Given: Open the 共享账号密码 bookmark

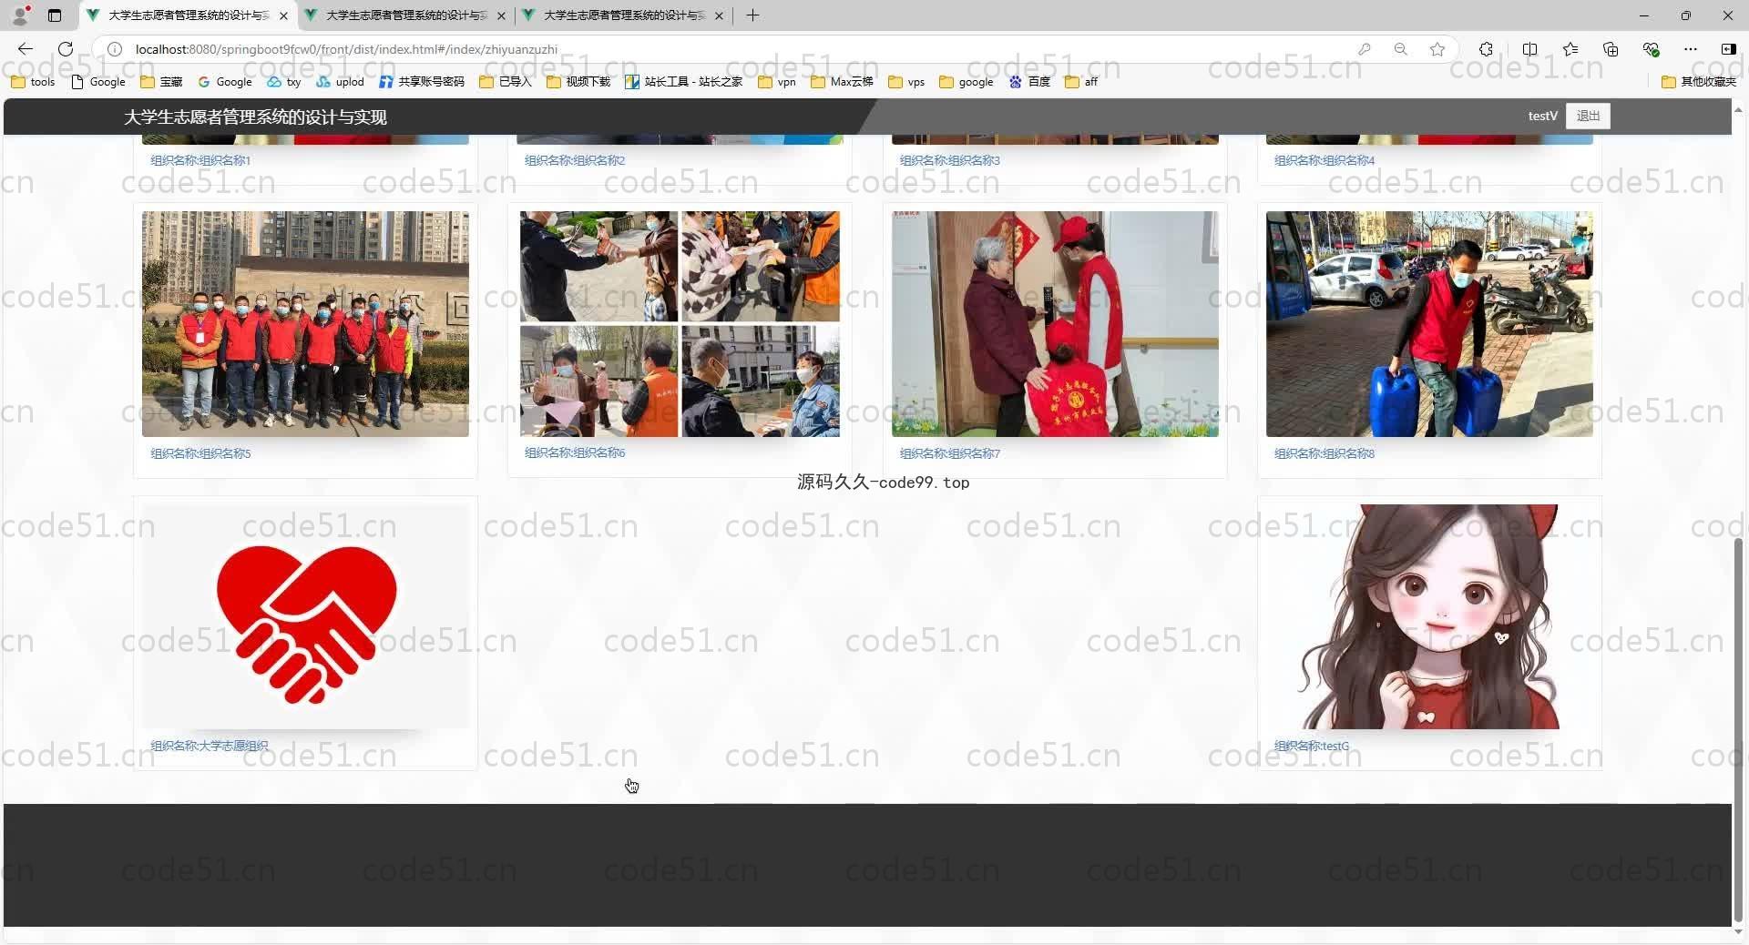Looking at the screenshot, I should tap(422, 82).
